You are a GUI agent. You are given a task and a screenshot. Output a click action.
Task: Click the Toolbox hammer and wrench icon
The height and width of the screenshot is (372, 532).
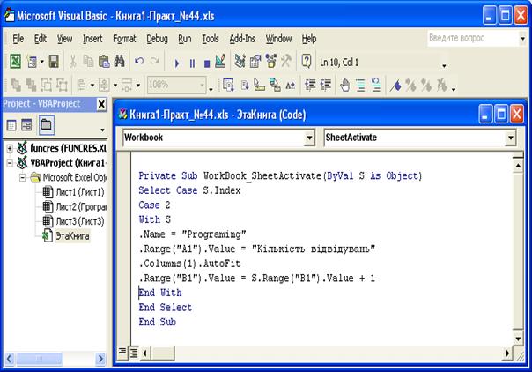point(286,62)
